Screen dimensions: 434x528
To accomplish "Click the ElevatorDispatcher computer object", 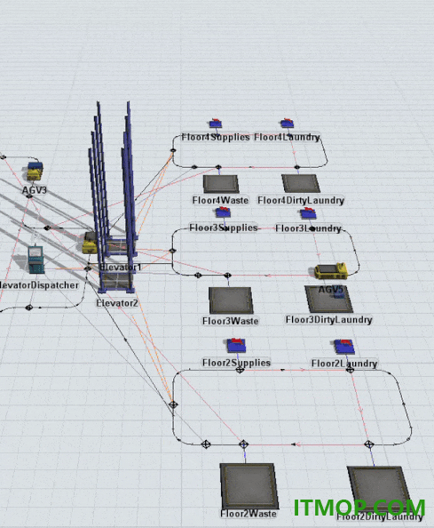I will click(x=36, y=260).
